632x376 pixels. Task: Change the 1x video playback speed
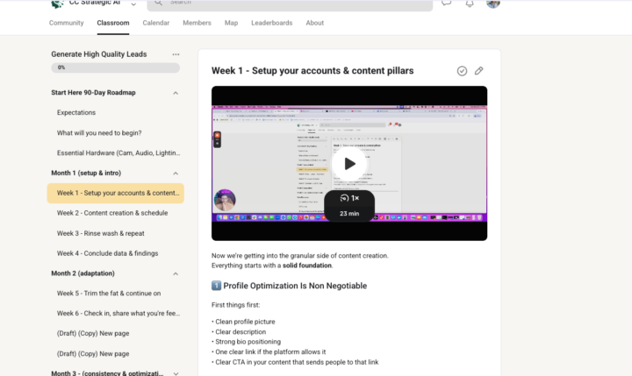click(349, 199)
